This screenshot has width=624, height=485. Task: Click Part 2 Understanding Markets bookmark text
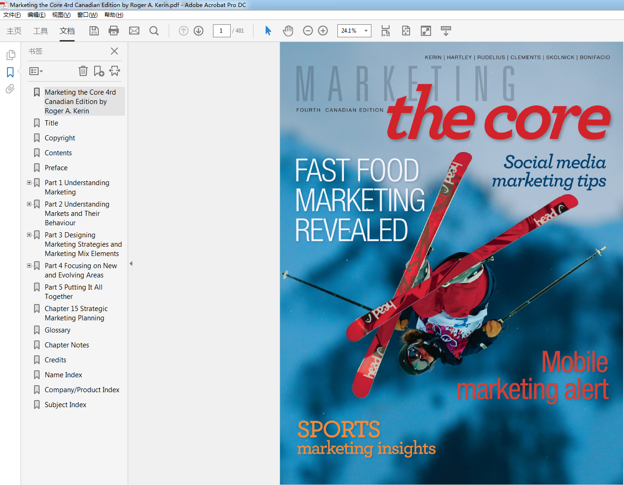tap(77, 214)
